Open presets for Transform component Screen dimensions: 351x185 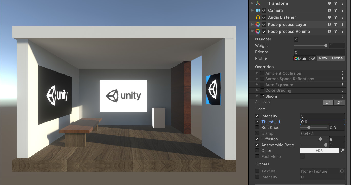336,3
